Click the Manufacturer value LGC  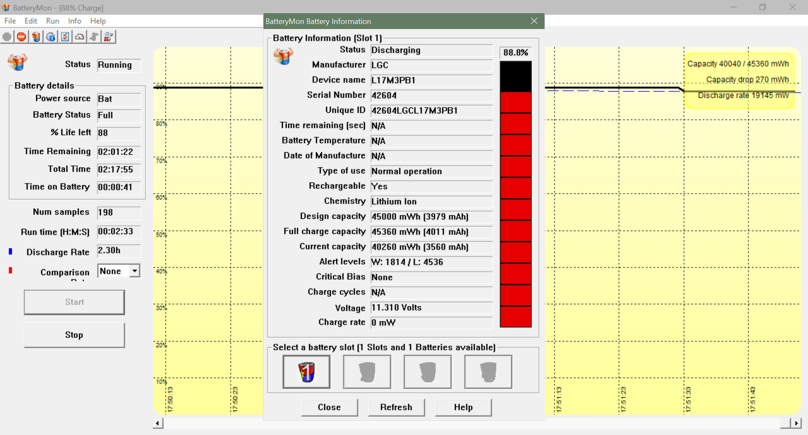click(x=431, y=66)
